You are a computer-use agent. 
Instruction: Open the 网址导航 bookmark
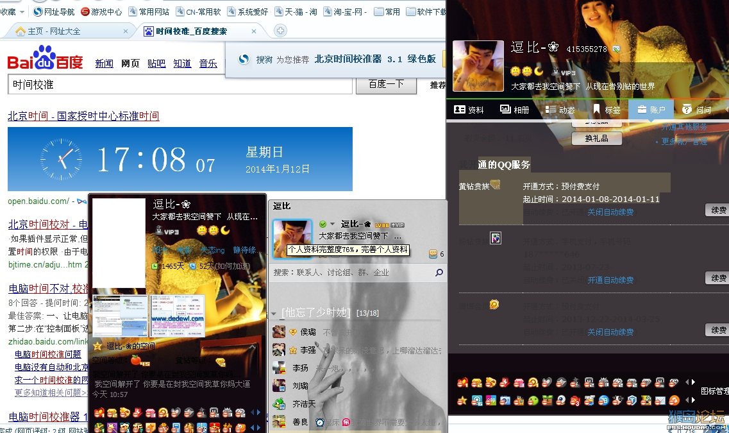[x=54, y=12]
